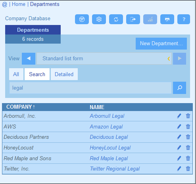Viewport: 196px width, 184px height.
Task: Switch to the All tab
Action: [x=16, y=74]
